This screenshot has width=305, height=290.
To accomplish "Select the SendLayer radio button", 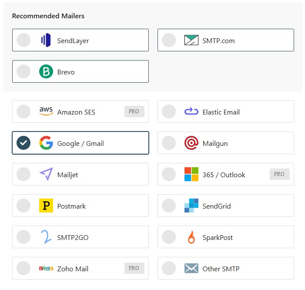I will click(23, 40).
